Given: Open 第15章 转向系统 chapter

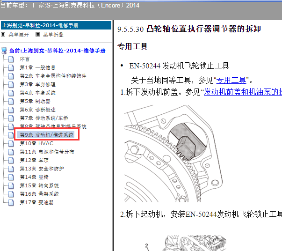Looking at the screenshot, I should click(39, 185).
